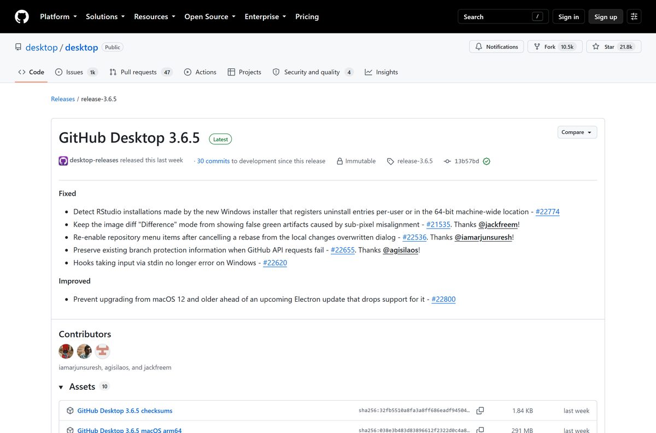This screenshot has height=433, width=656.
Task: Open the Platform menu
Action: [58, 16]
